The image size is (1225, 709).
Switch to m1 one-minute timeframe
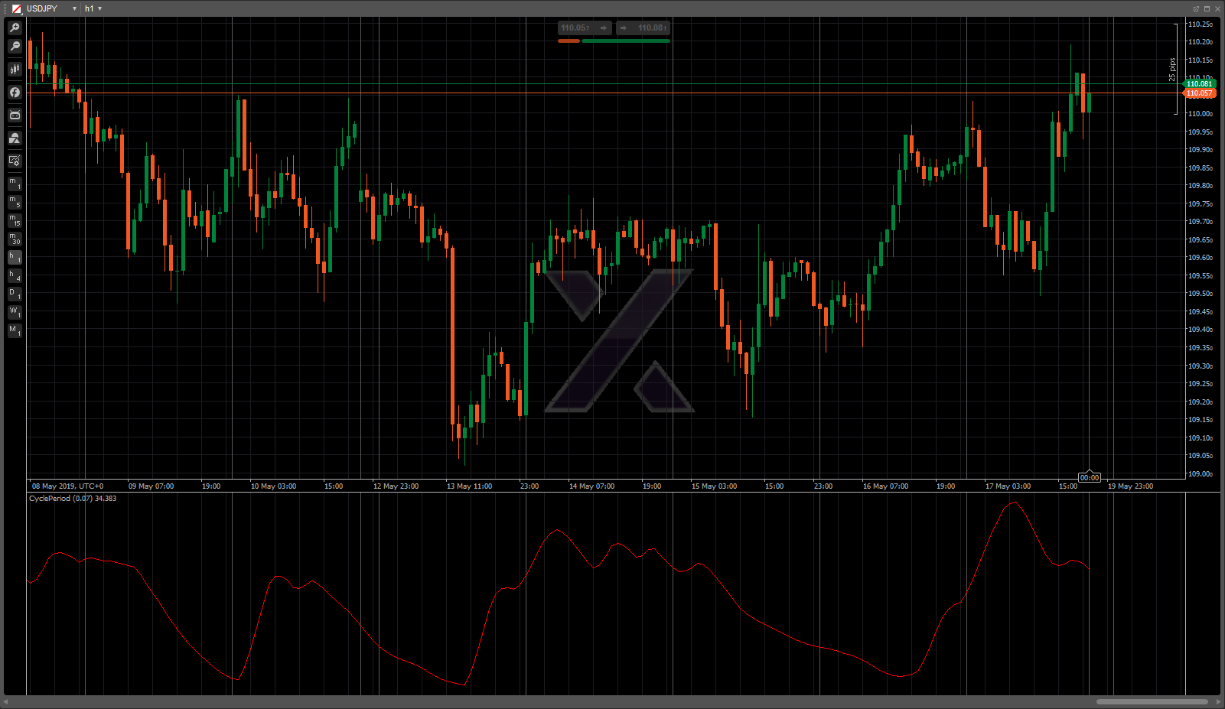pyautogui.click(x=15, y=184)
